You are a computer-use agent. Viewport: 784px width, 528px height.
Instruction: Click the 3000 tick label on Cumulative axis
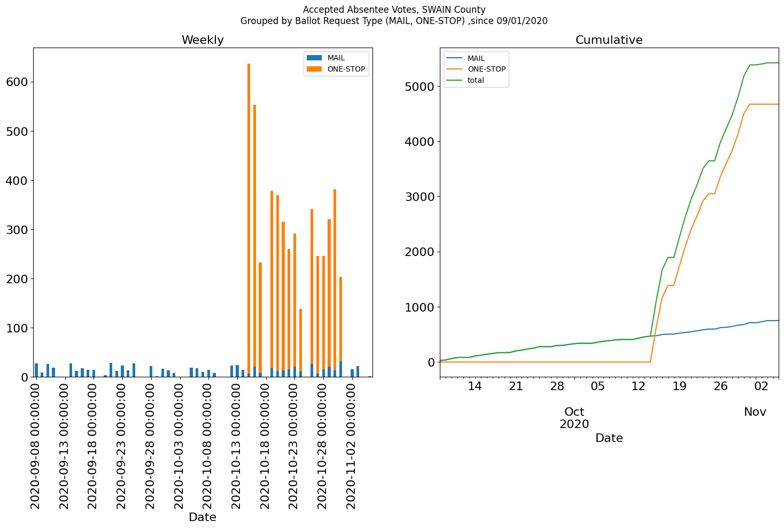[421, 196]
